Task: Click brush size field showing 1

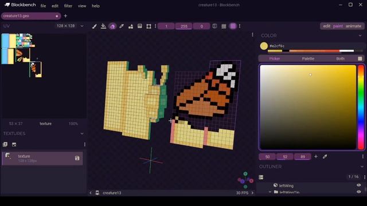Action: (x=166, y=26)
